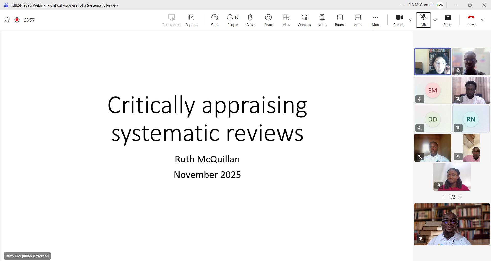Share your screen content
This screenshot has width=491, height=261.
[x=448, y=20]
